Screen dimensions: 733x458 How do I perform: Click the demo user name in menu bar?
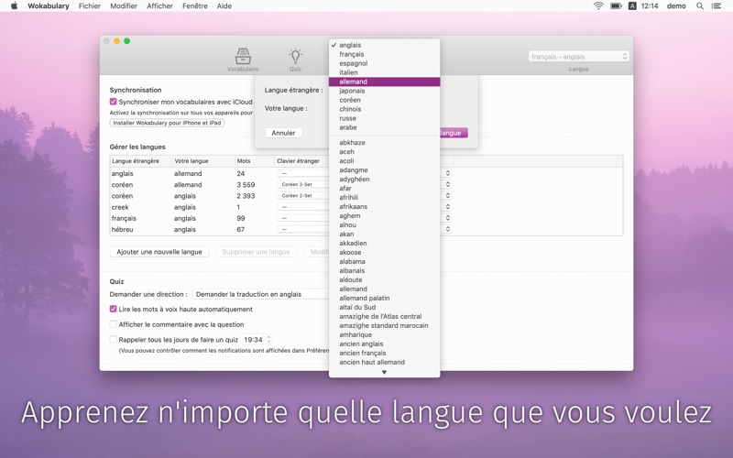(676, 5)
